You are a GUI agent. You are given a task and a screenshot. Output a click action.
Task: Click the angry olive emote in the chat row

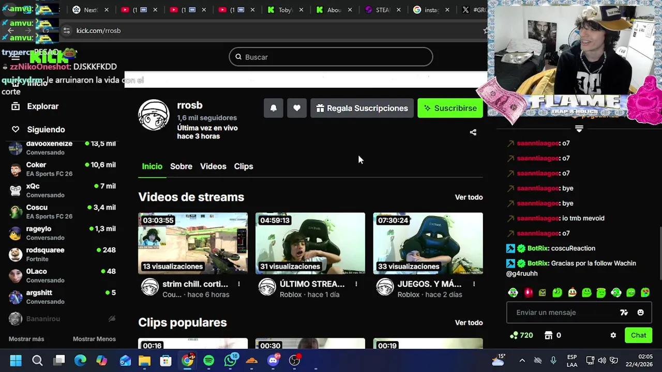(x=543, y=293)
